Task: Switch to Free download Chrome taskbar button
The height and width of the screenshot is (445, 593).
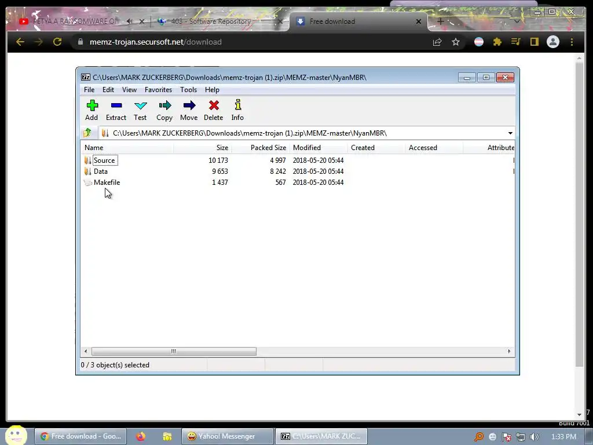Action: pos(80,436)
